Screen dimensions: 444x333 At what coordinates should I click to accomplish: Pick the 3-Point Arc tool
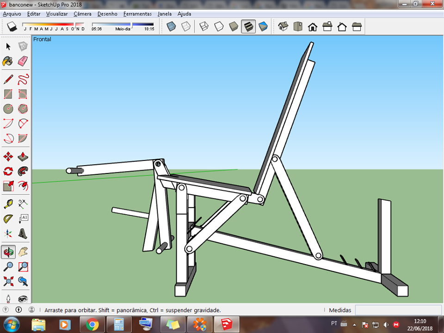8,138
